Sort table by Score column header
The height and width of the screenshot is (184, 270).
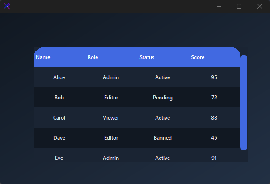point(214,57)
